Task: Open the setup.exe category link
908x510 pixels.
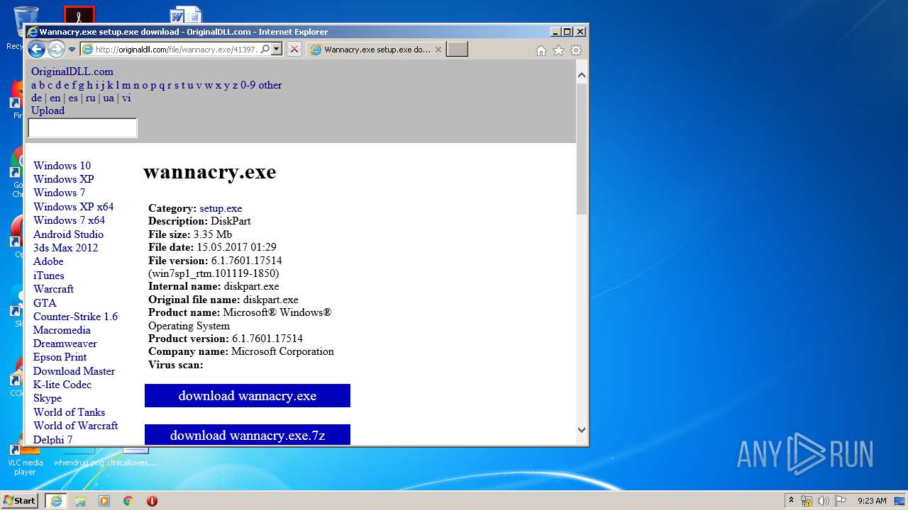Action: coord(221,208)
